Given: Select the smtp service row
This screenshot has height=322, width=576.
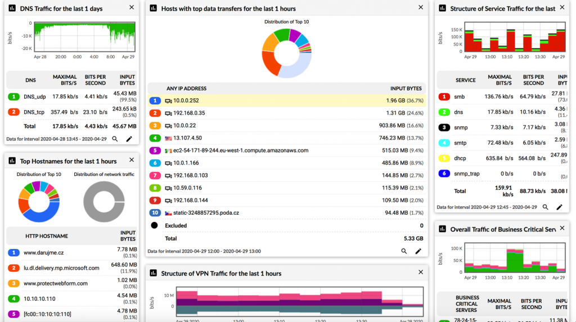Looking at the screenshot, I should pos(503,143).
